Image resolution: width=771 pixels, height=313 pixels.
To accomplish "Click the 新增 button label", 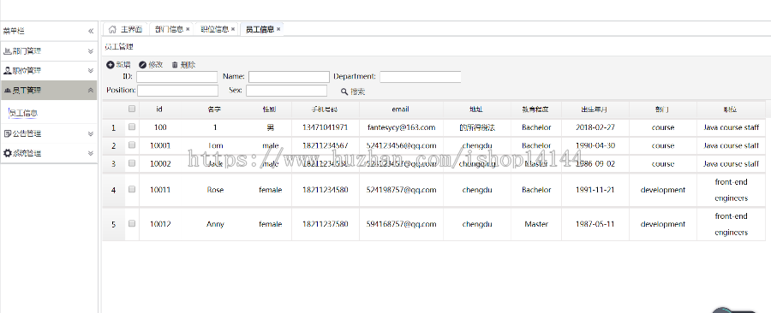I will pos(123,65).
